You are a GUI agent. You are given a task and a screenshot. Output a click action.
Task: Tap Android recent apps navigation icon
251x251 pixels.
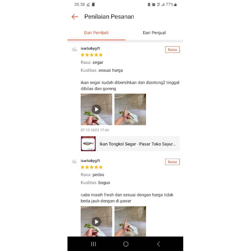93,244
